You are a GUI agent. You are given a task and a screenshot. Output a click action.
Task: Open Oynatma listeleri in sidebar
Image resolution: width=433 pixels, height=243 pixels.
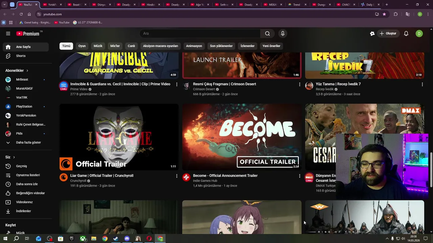click(x=26, y=175)
